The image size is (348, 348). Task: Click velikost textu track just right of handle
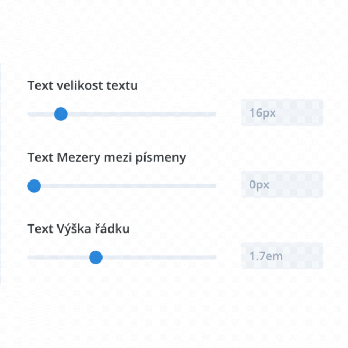coord(75,114)
